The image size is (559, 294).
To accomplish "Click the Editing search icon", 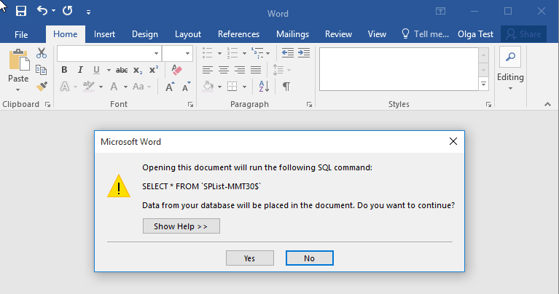I will point(510,57).
